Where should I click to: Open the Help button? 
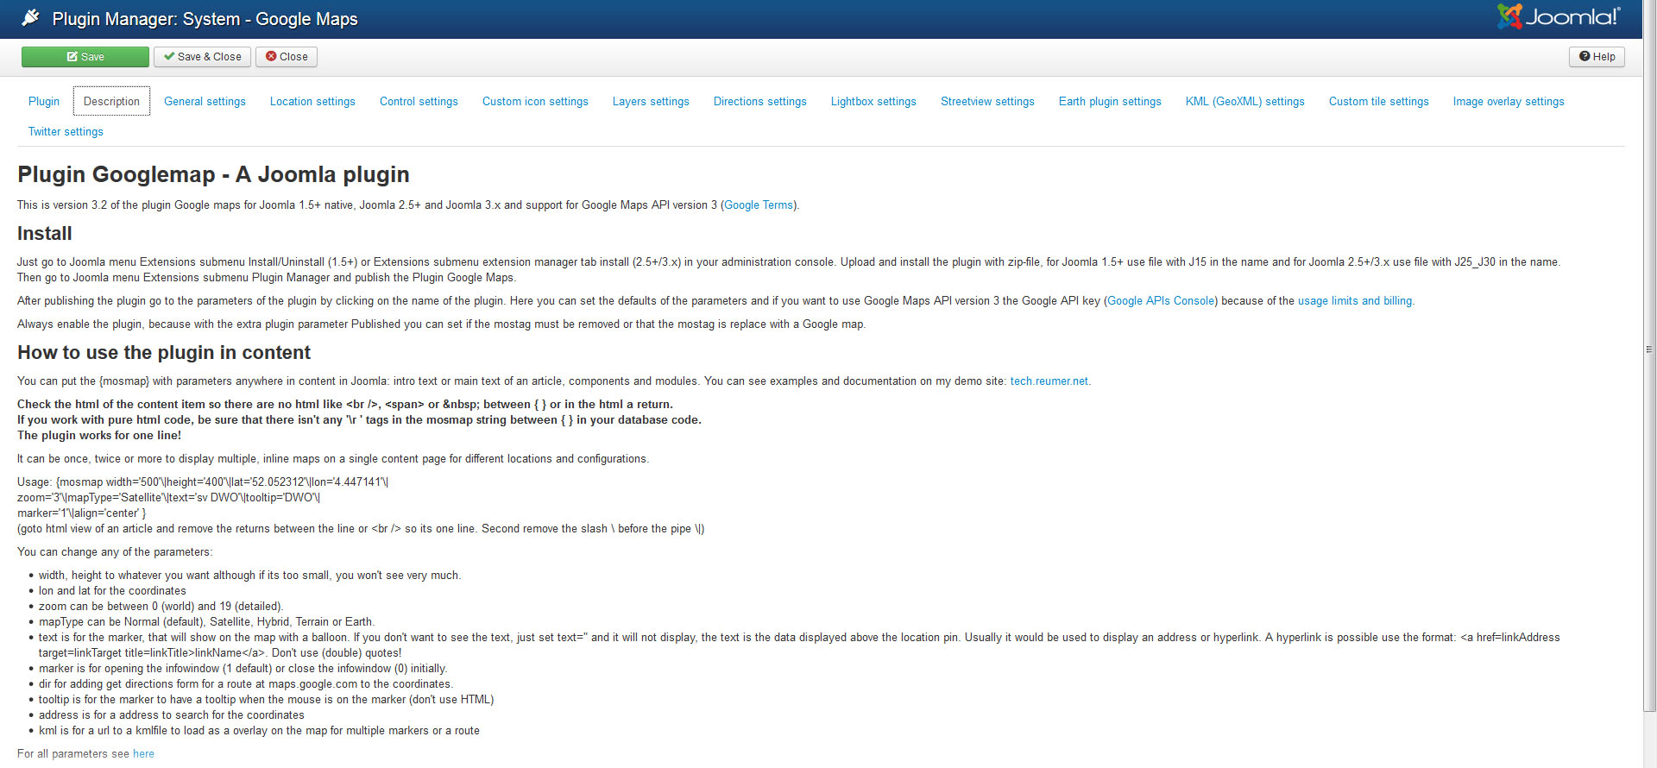click(x=1597, y=57)
